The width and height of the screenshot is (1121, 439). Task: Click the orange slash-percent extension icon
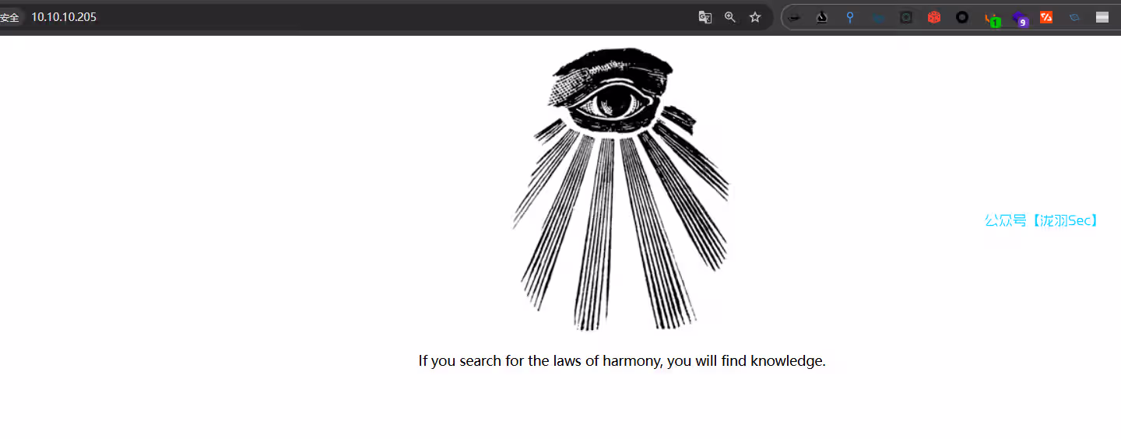[1046, 17]
